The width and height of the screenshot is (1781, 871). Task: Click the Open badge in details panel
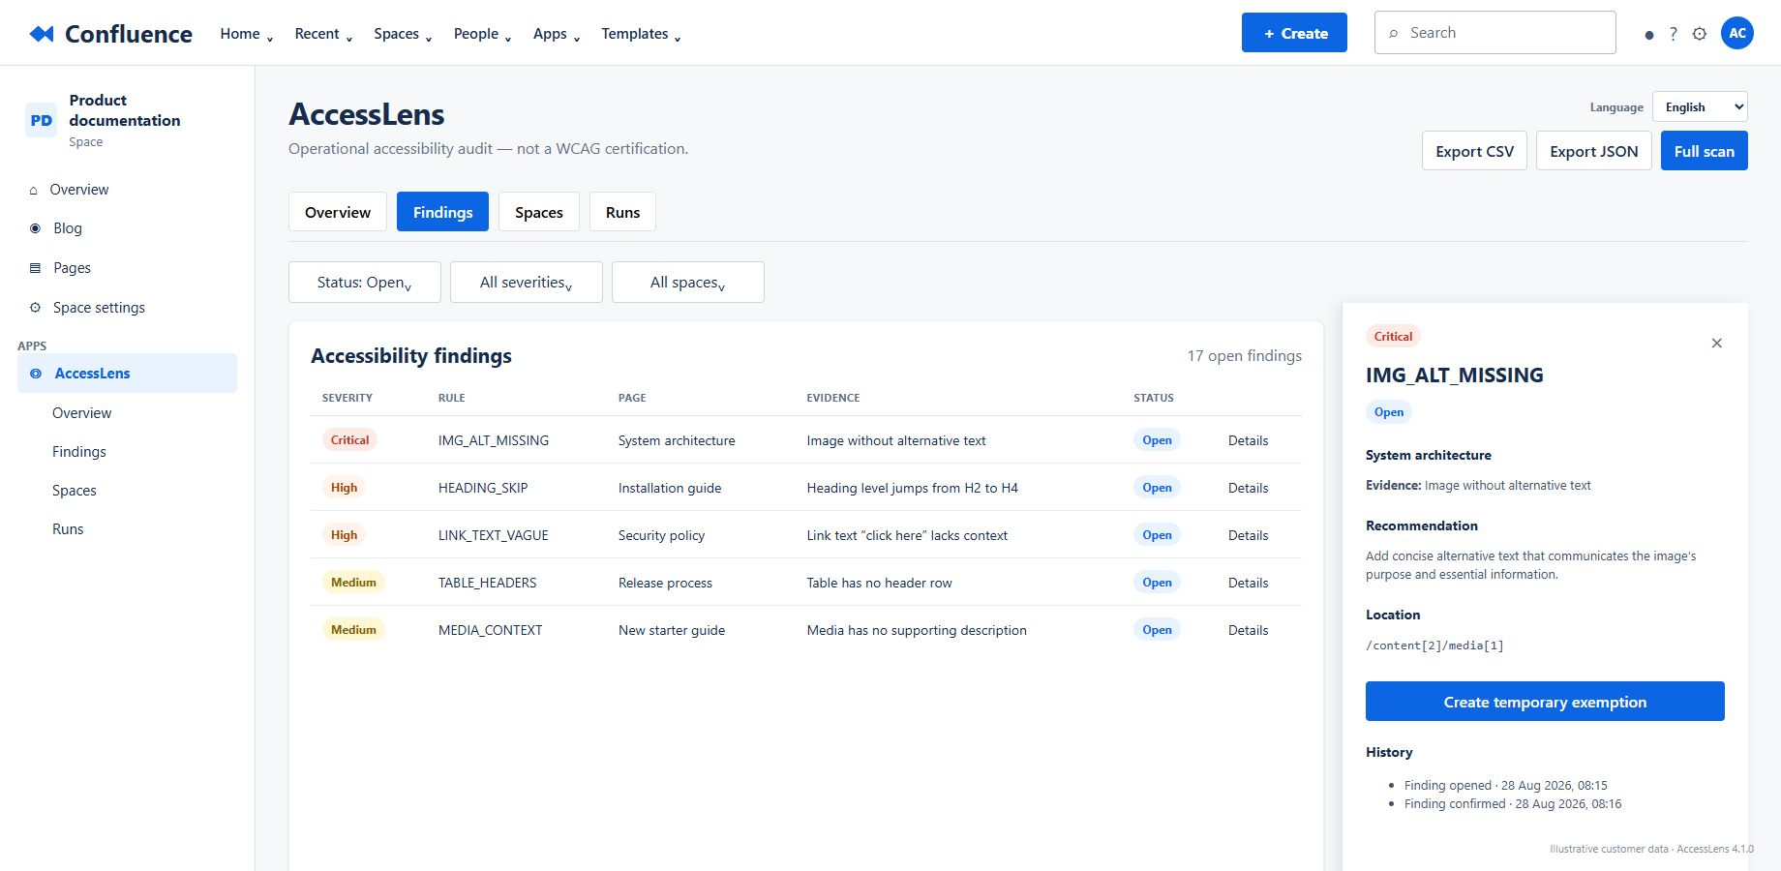(1389, 412)
